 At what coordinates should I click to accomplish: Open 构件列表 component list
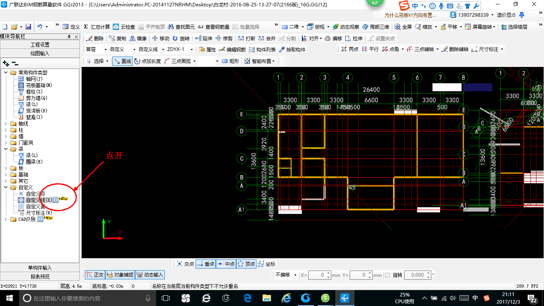click(262, 49)
